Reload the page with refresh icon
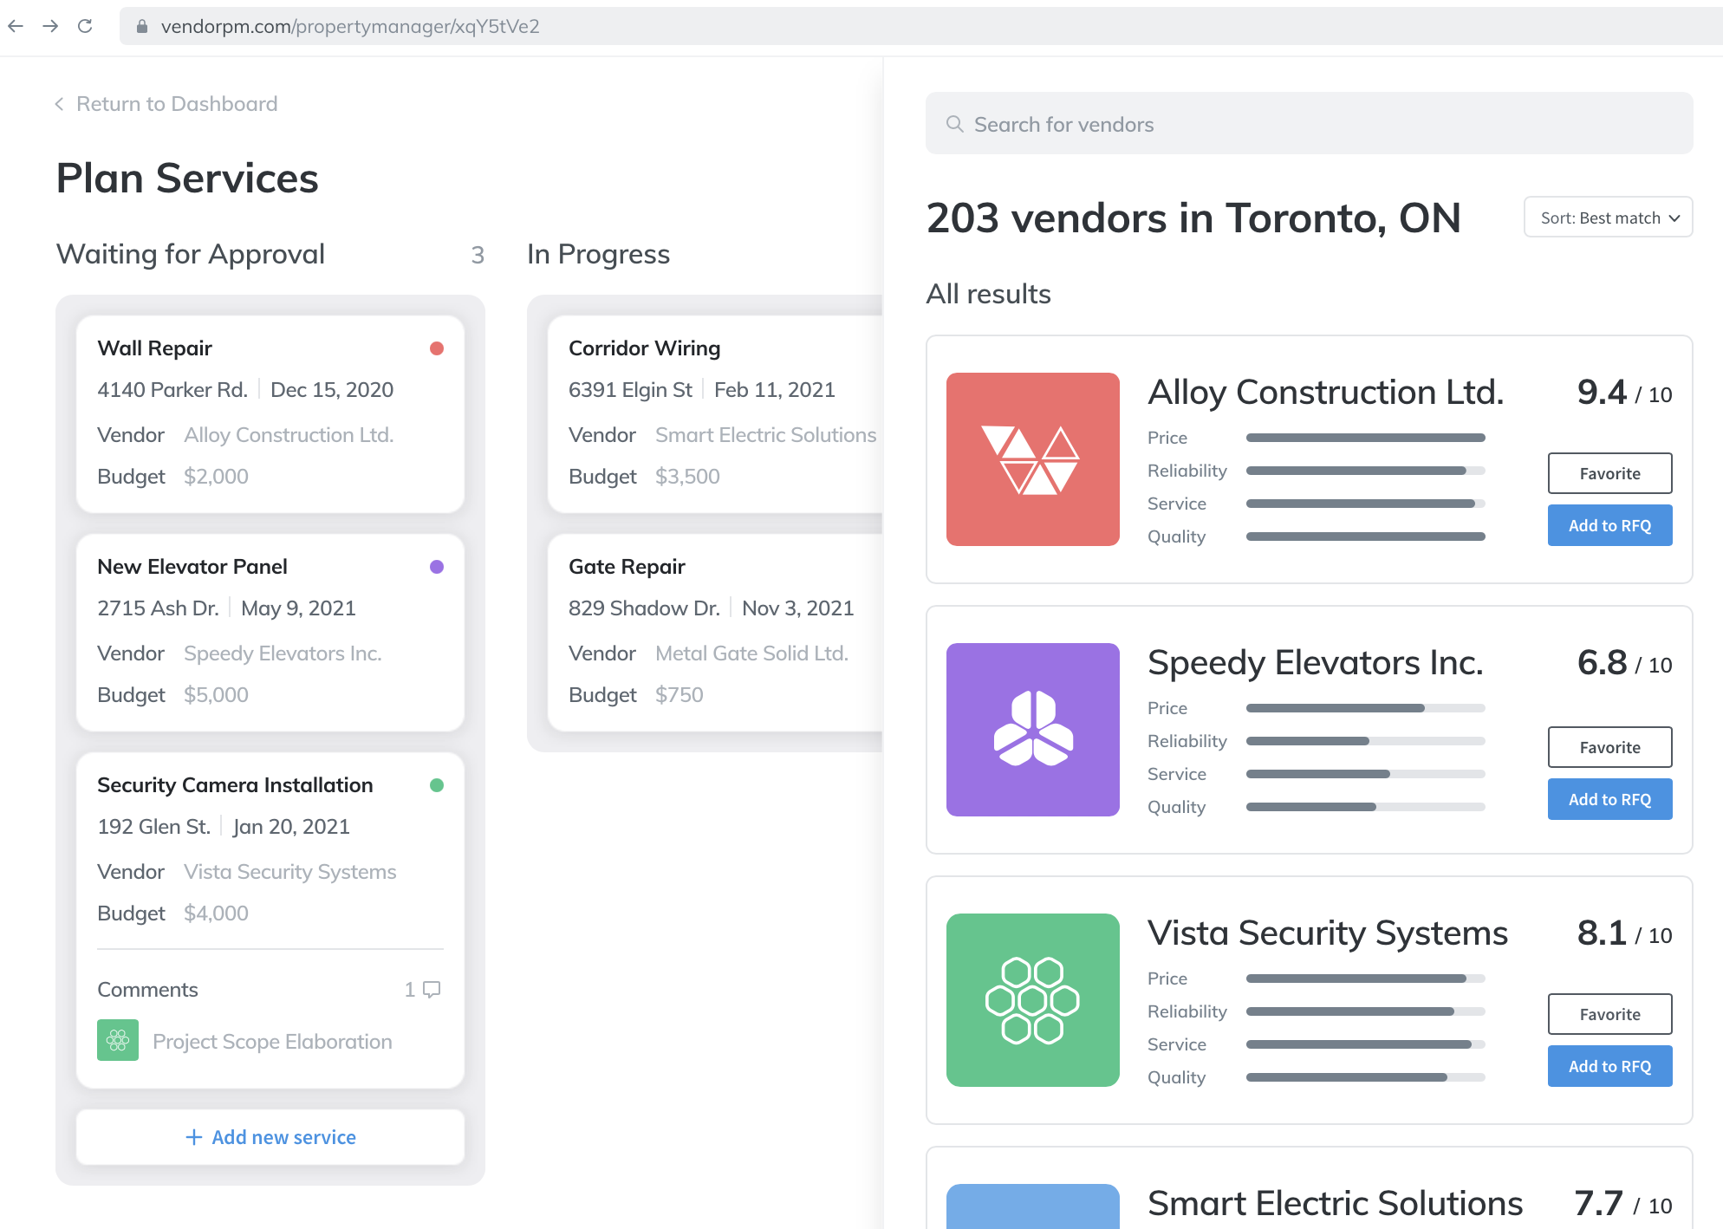This screenshot has width=1723, height=1229. click(85, 26)
